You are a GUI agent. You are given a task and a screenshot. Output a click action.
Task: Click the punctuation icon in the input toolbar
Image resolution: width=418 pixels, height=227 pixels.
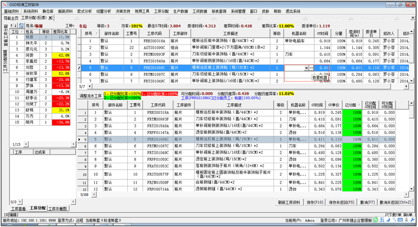394,220
